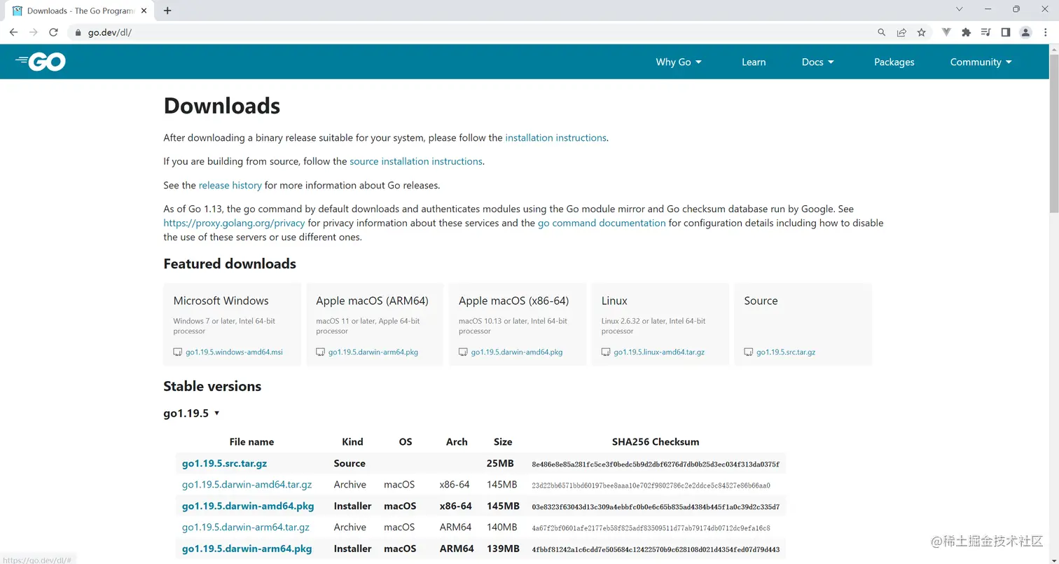
Task: Click download icon beside featured go1.19.5.darwin-arm64.pkg
Action: [320, 352]
